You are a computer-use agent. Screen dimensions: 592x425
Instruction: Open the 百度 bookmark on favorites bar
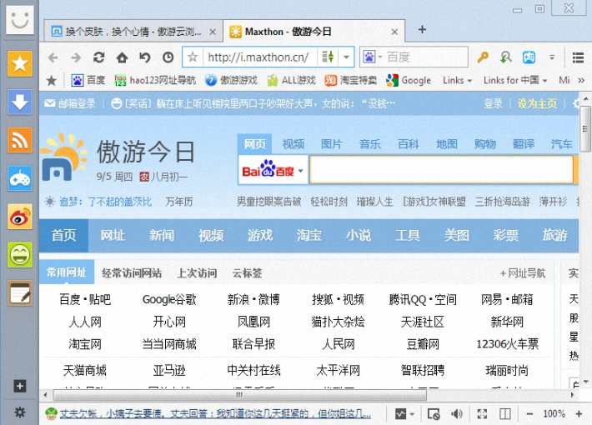pyautogui.click(x=88, y=80)
